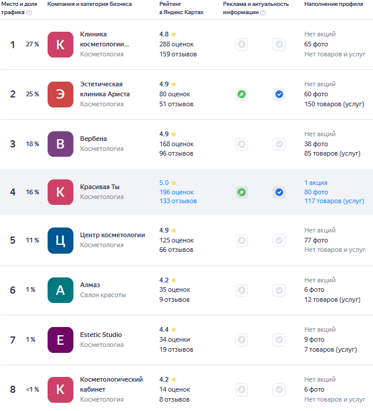
Task: Open the '117 товаров (услуг)' link
Action: pos(334,201)
